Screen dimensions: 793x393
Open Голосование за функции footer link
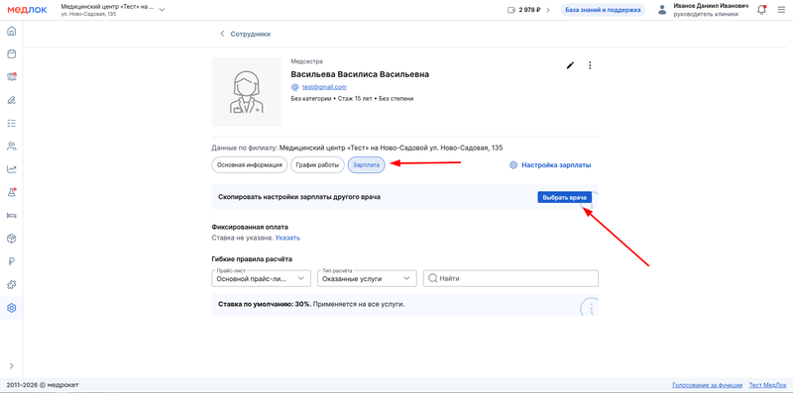(x=707, y=385)
